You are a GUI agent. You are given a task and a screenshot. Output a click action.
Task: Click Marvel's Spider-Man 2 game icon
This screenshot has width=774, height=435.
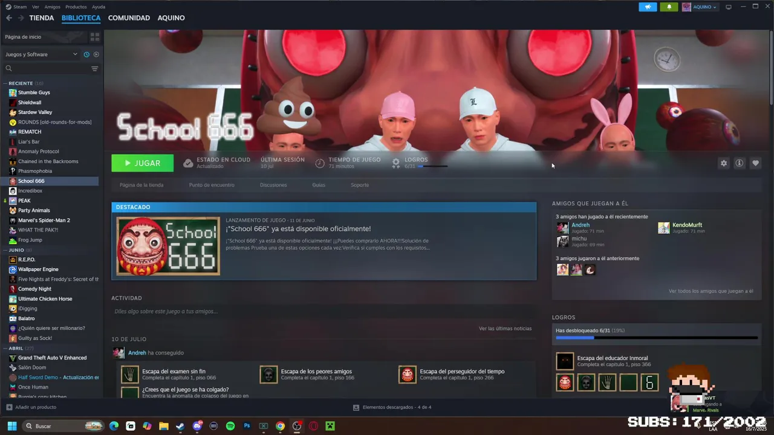(13, 221)
